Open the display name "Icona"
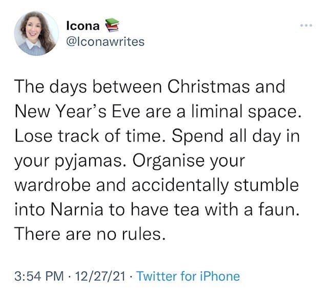328x292 pixels. point(83,25)
